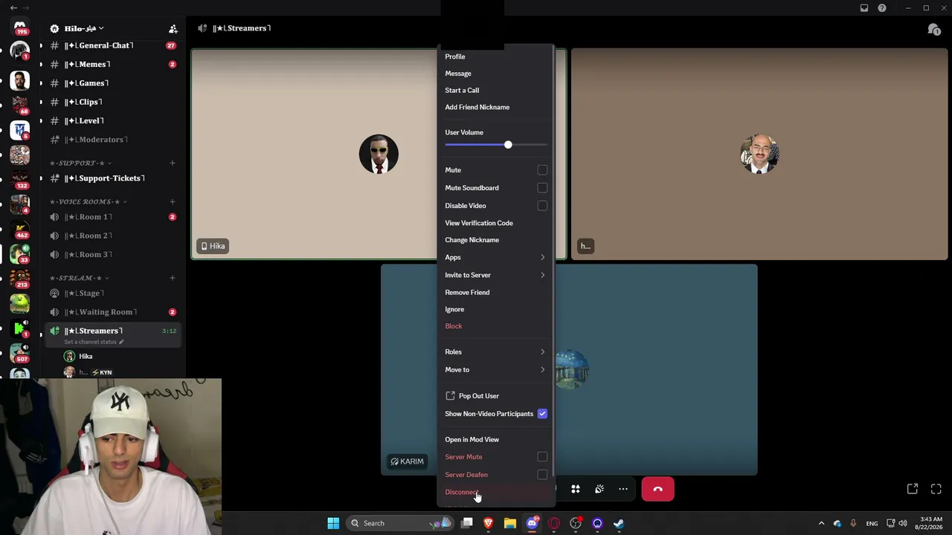This screenshot has width=952, height=535.
Task: Open Discord help question mark icon
Action: (882, 8)
